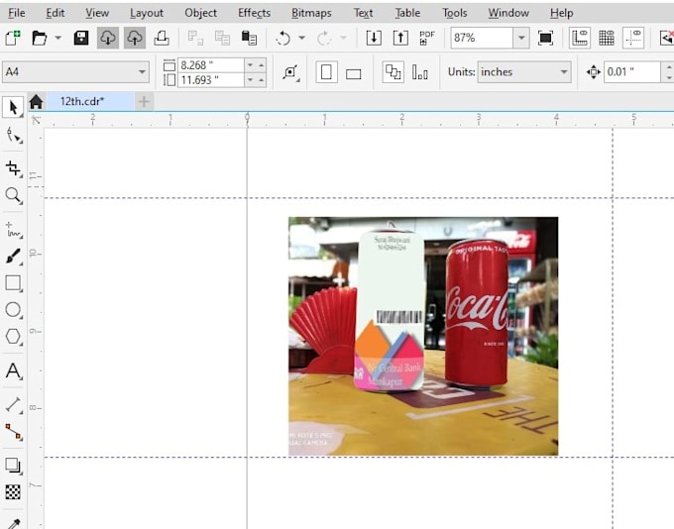Expand the Open recent files arrow
Screen dimensions: 674x529
(57, 38)
